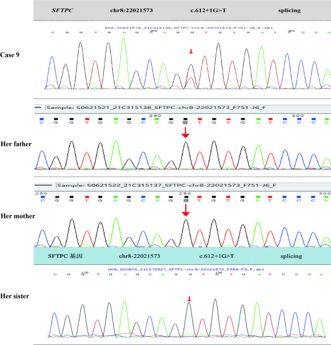Click the small red arrow in Case 9 trace
331x345 pixels.
coord(190,51)
